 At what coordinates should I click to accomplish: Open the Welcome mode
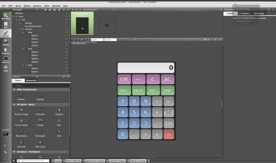pyautogui.click(x=6, y=16)
